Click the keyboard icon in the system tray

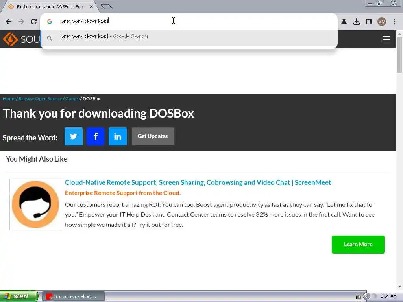click(x=359, y=296)
